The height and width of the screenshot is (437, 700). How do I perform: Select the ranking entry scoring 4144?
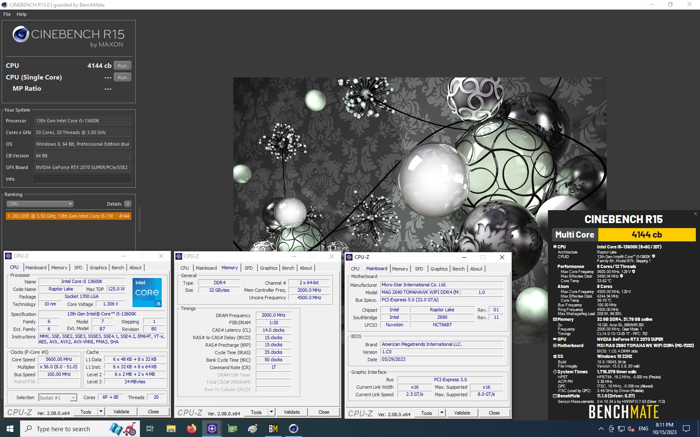[69, 216]
